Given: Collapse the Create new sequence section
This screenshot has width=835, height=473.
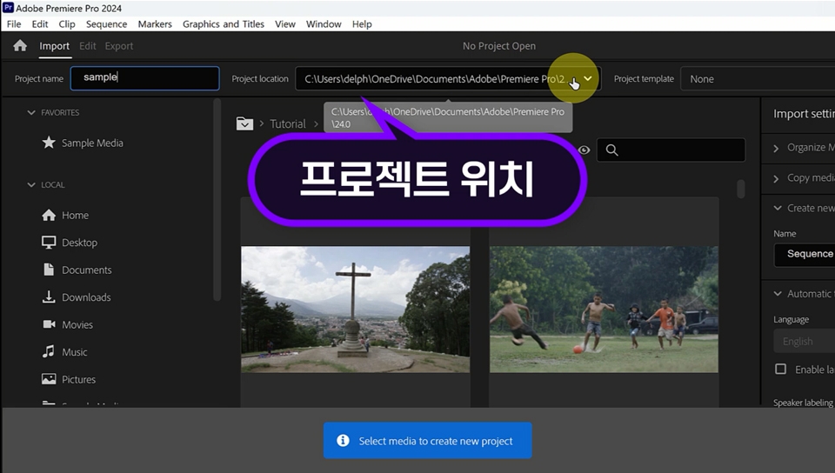Looking at the screenshot, I should click(778, 209).
